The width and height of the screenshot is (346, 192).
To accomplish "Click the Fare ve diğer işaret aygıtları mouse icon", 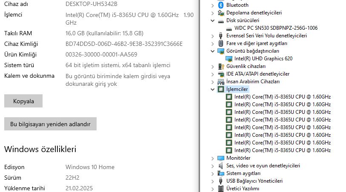I will pos(220,43).
